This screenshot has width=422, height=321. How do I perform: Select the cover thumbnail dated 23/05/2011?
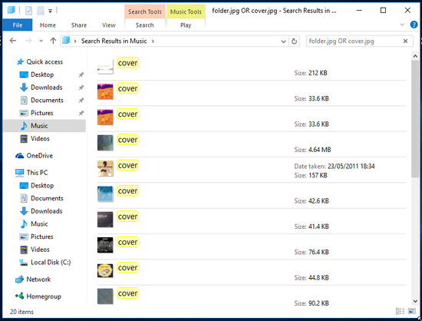click(x=105, y=168)
